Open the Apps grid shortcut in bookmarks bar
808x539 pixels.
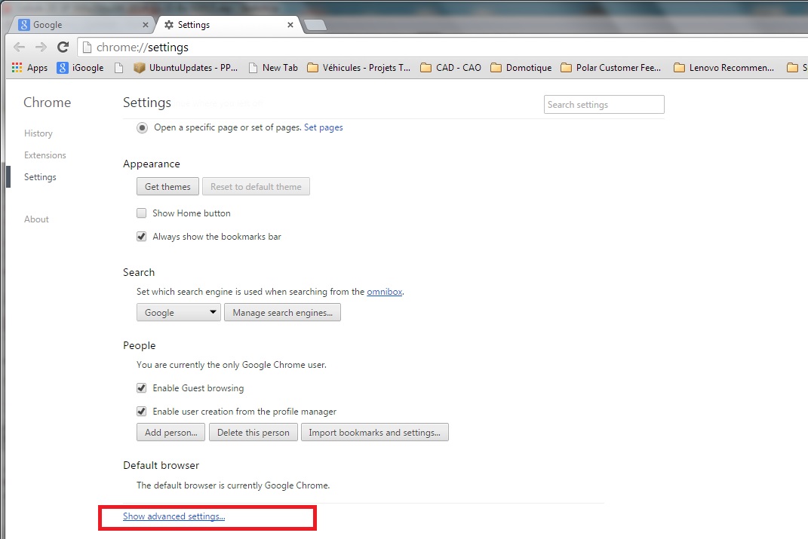(30, 68)
